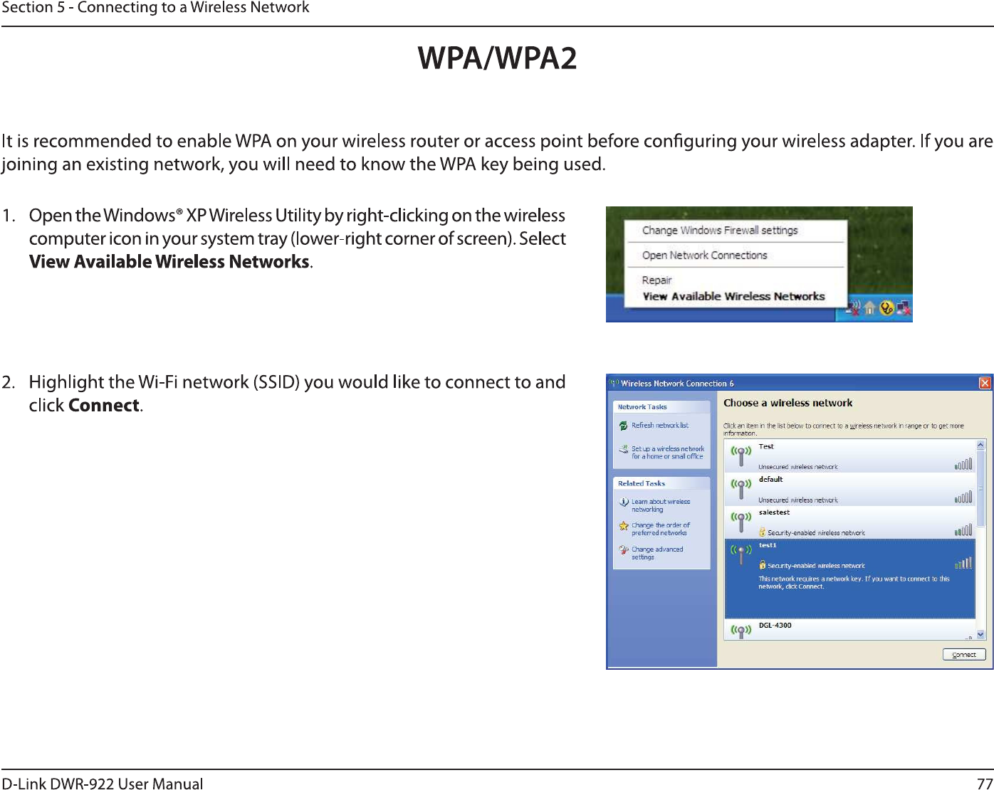
Task: Click 'Unsecured wireless network' under Test
Action: pyautogui.click(x=797, y=467)
